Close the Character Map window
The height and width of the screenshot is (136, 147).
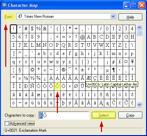(x=142, y=5)
